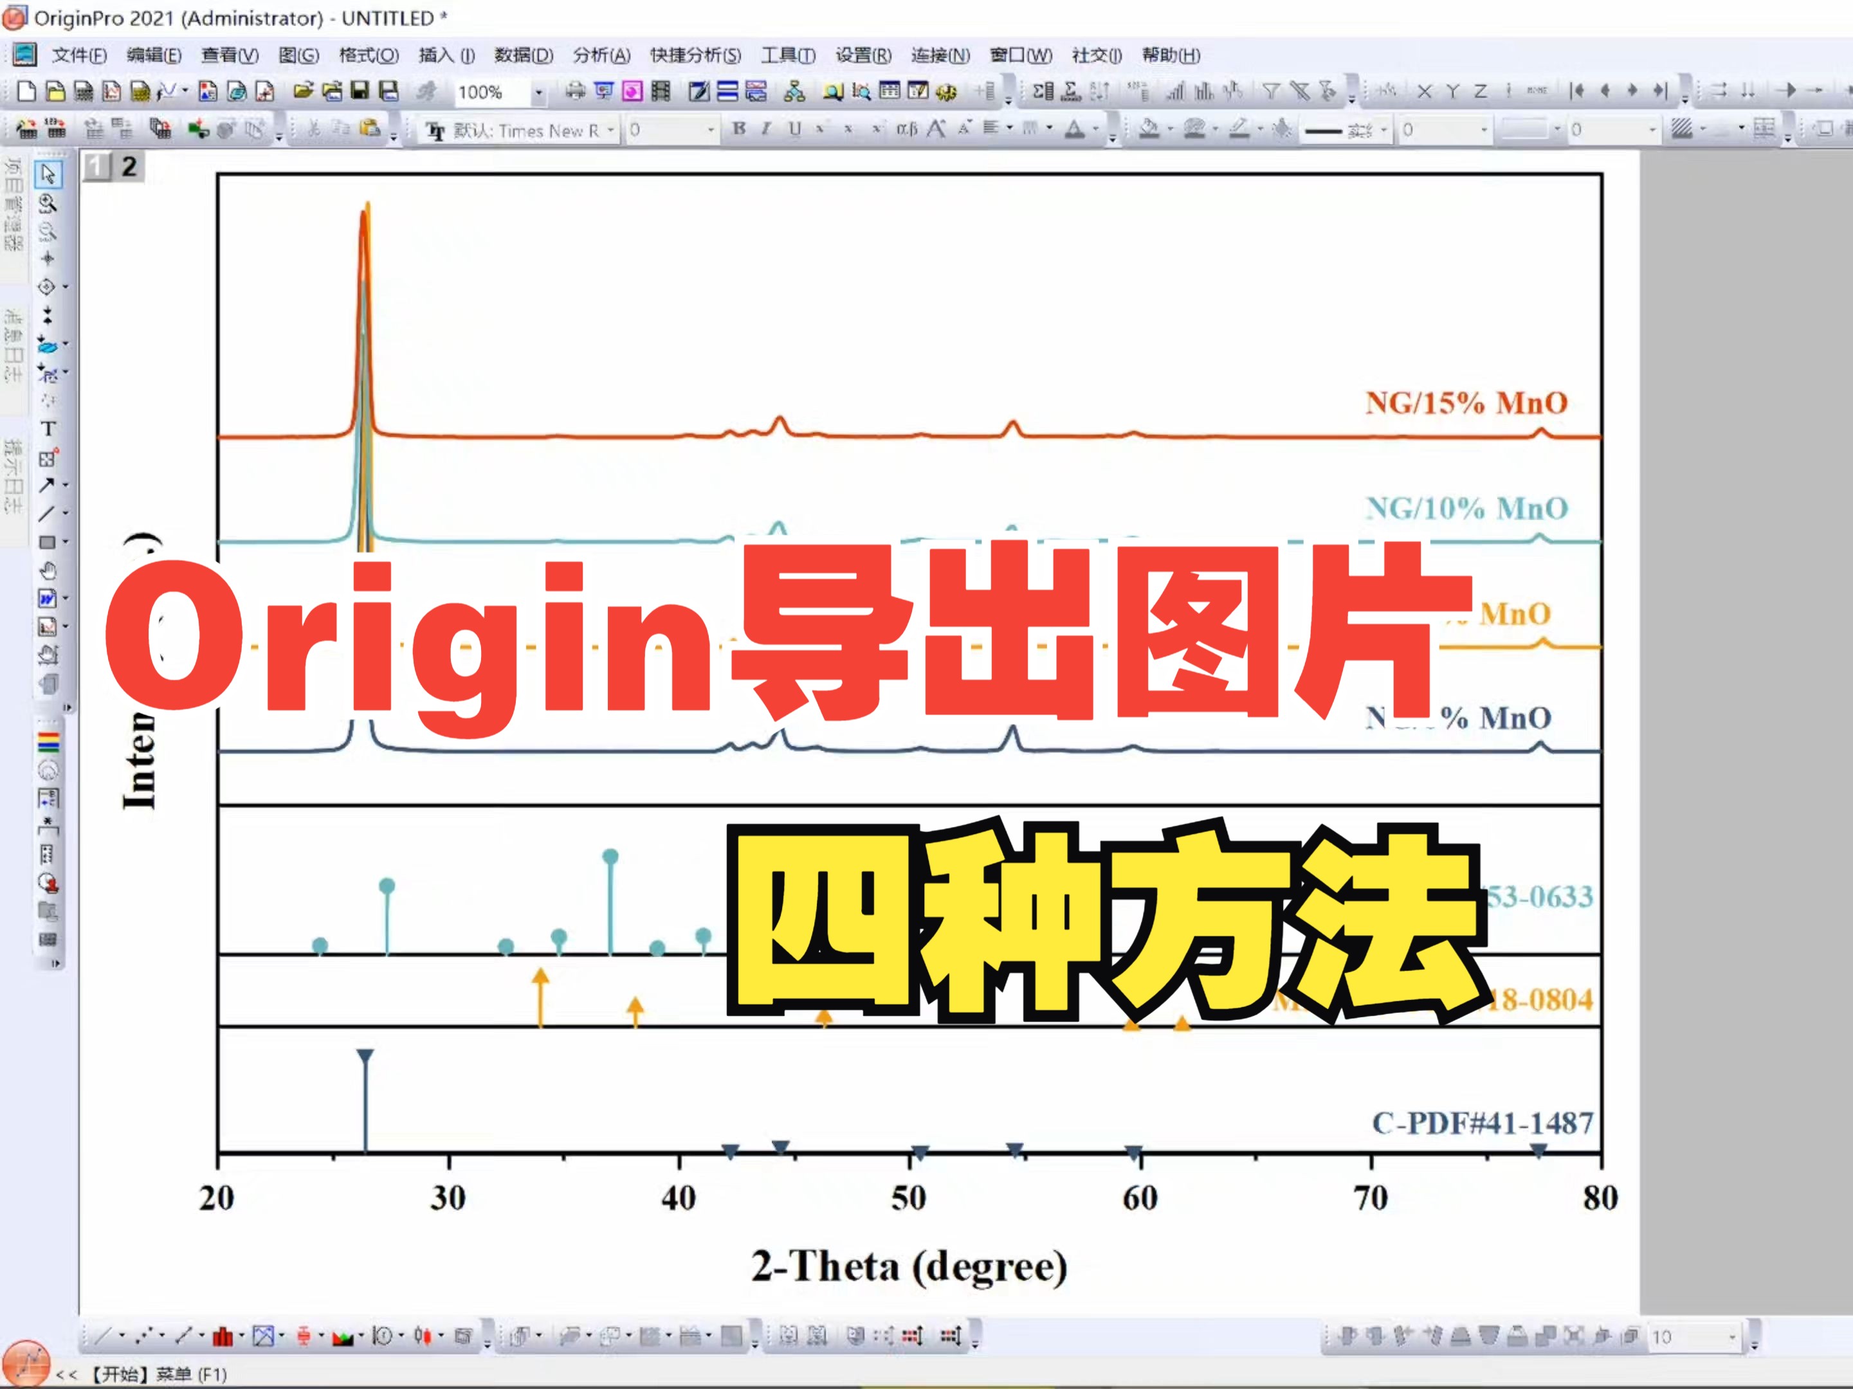Select the Zoom In magnifier tool
This screenshot has height=1389, width=1853.
[48, 203]
